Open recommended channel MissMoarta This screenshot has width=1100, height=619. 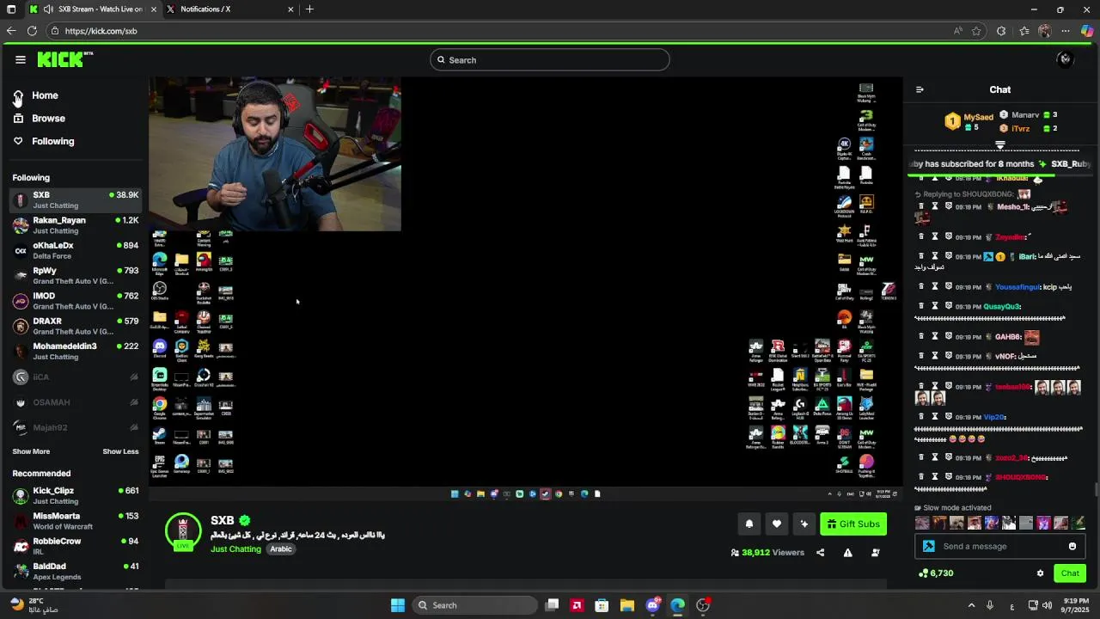click(76, 521)
